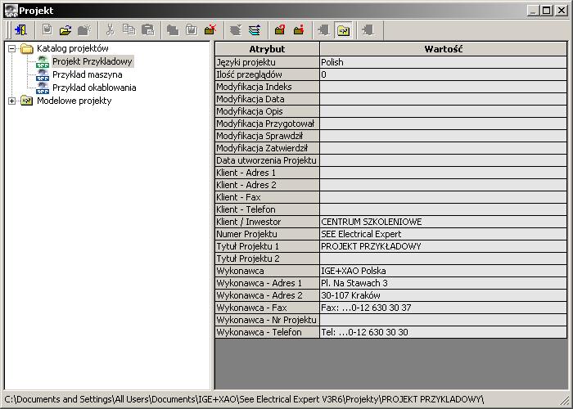Click the paste clipboard icon
573x409 pixels.
click(x=147, y=30)
